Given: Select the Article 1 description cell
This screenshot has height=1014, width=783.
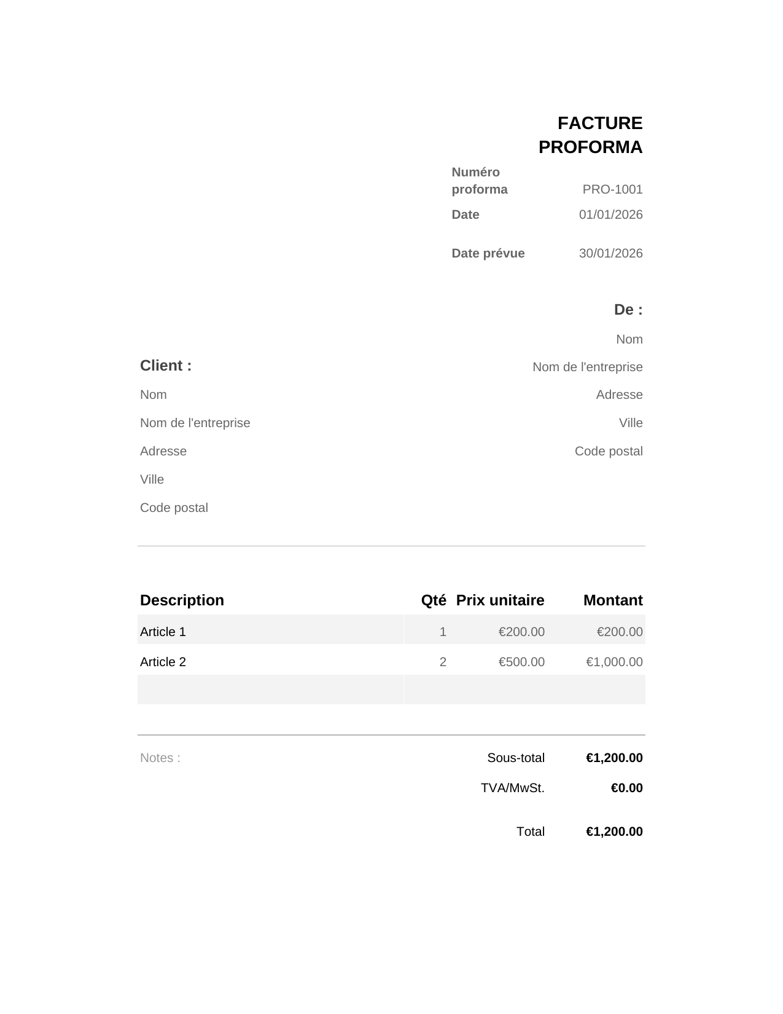Looking at the screenshot, I should (270, 631).
